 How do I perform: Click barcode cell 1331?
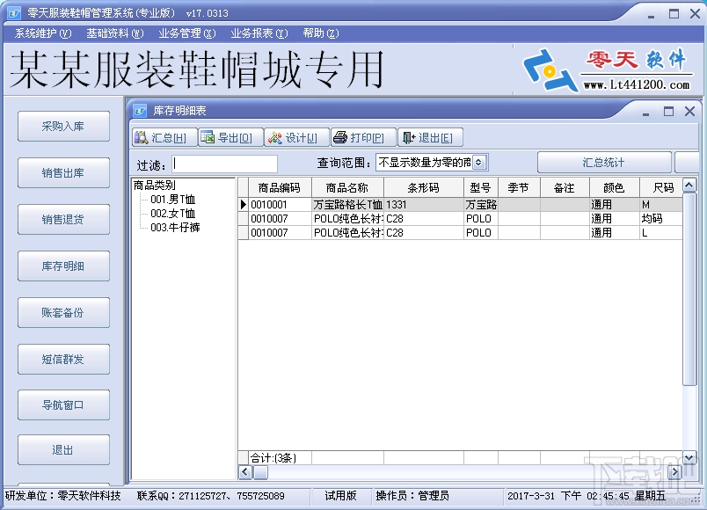423,205
